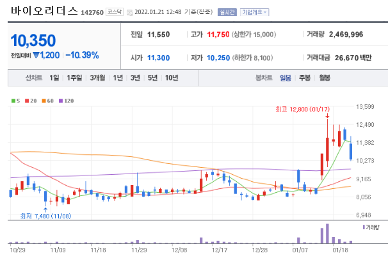Click the down-triangle change 1,200 indicator
Screen dimensions: 388x260
click(46, 55)
